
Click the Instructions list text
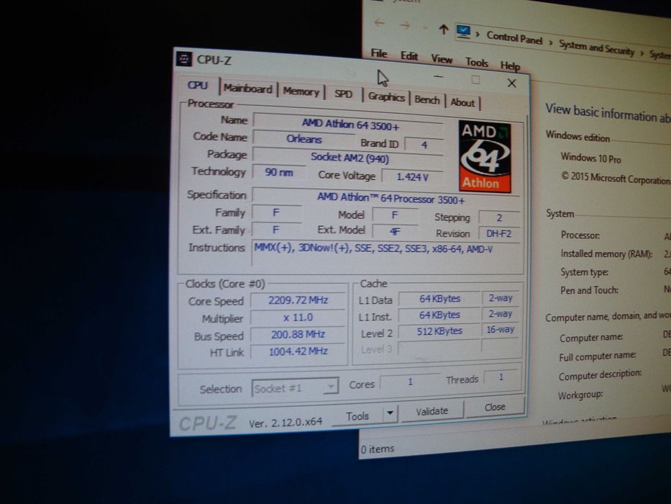373,248
